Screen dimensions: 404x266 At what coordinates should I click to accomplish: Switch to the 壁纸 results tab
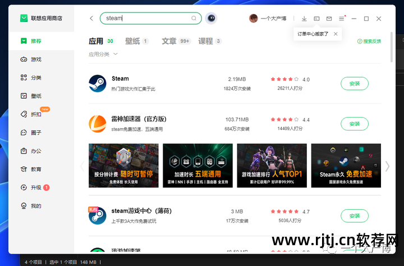pyautogui.click(x=137, y=41)
